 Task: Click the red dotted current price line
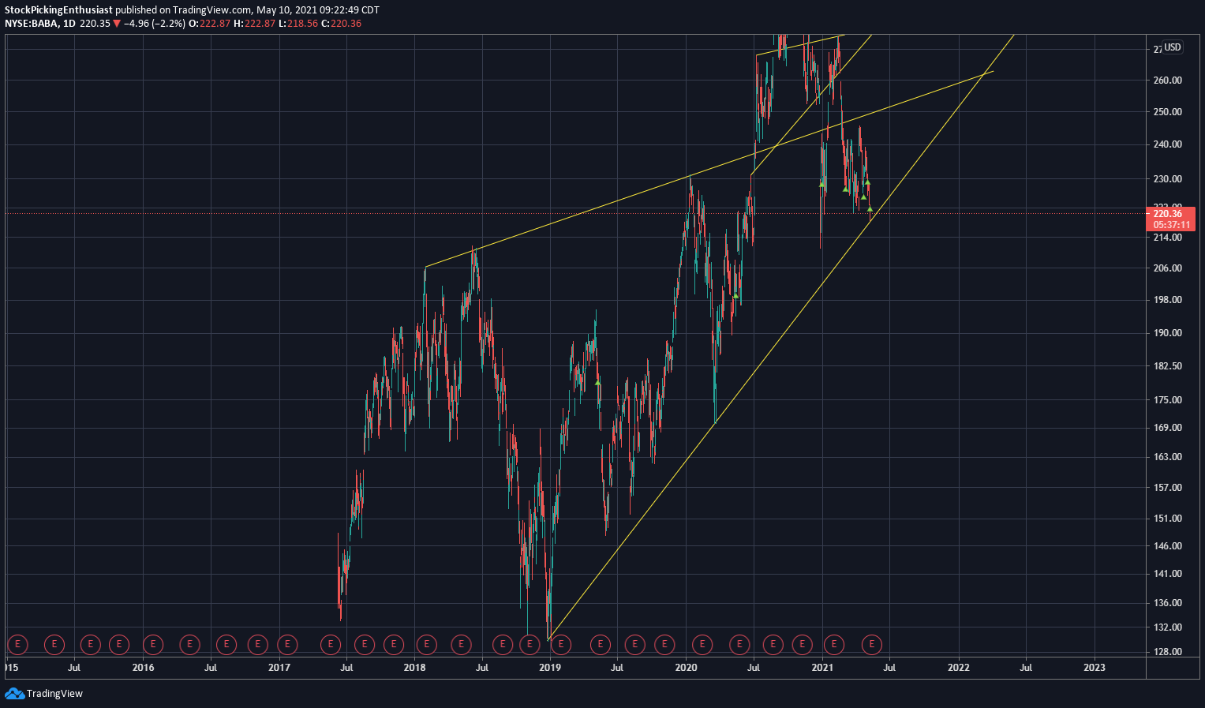[574, 213]
